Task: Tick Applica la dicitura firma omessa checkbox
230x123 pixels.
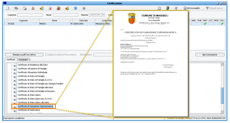Action: point(46,55)
